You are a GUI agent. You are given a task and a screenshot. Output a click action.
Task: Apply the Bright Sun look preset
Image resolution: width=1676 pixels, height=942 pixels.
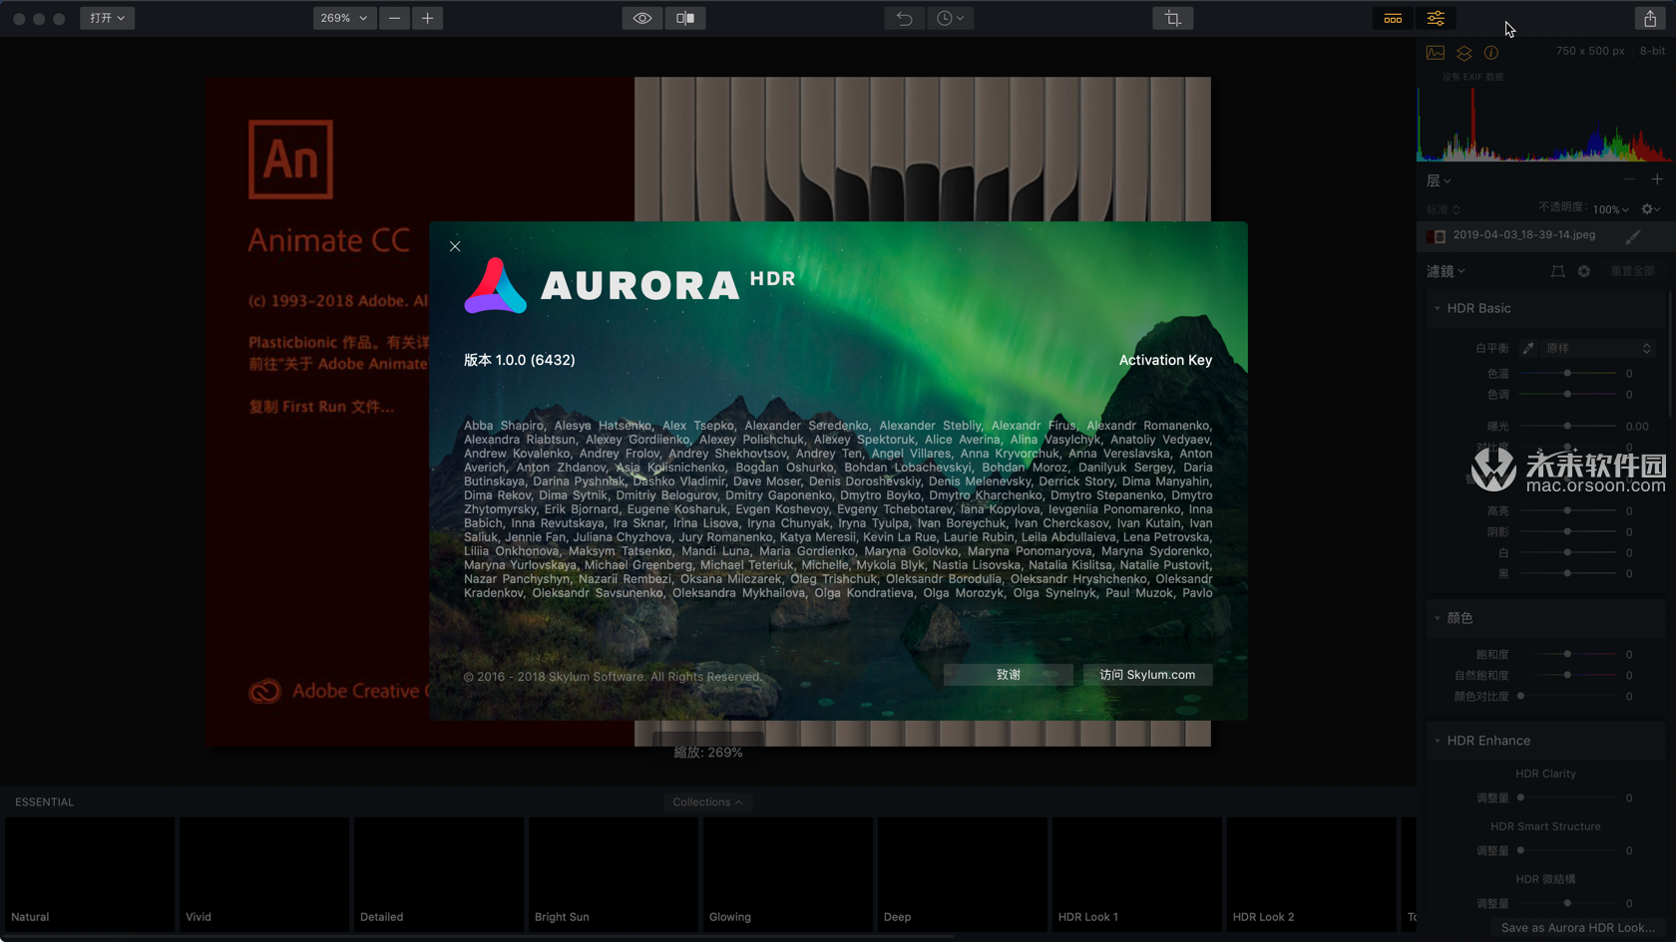pos(614,874)
